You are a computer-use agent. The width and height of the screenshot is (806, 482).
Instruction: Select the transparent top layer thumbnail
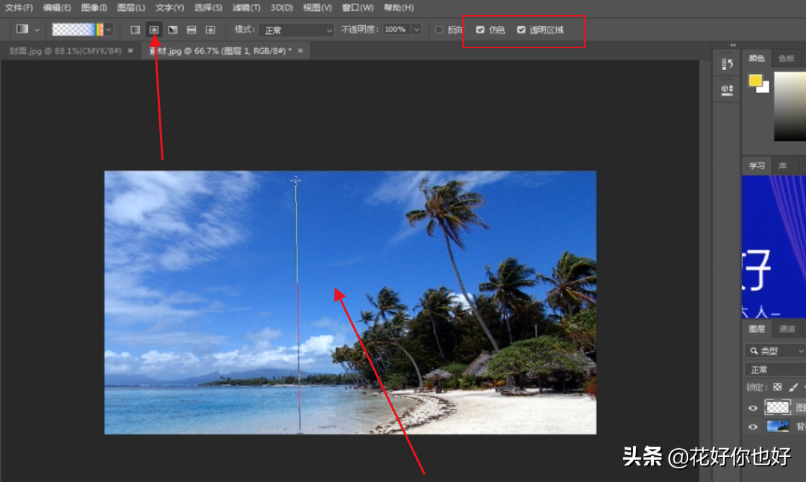coord(777,408)
